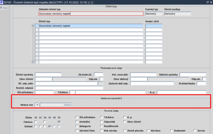The width and height of the screenshot is (213, 134).
Task: Click the restore window icon at top right
Action: tap(207, 2)
